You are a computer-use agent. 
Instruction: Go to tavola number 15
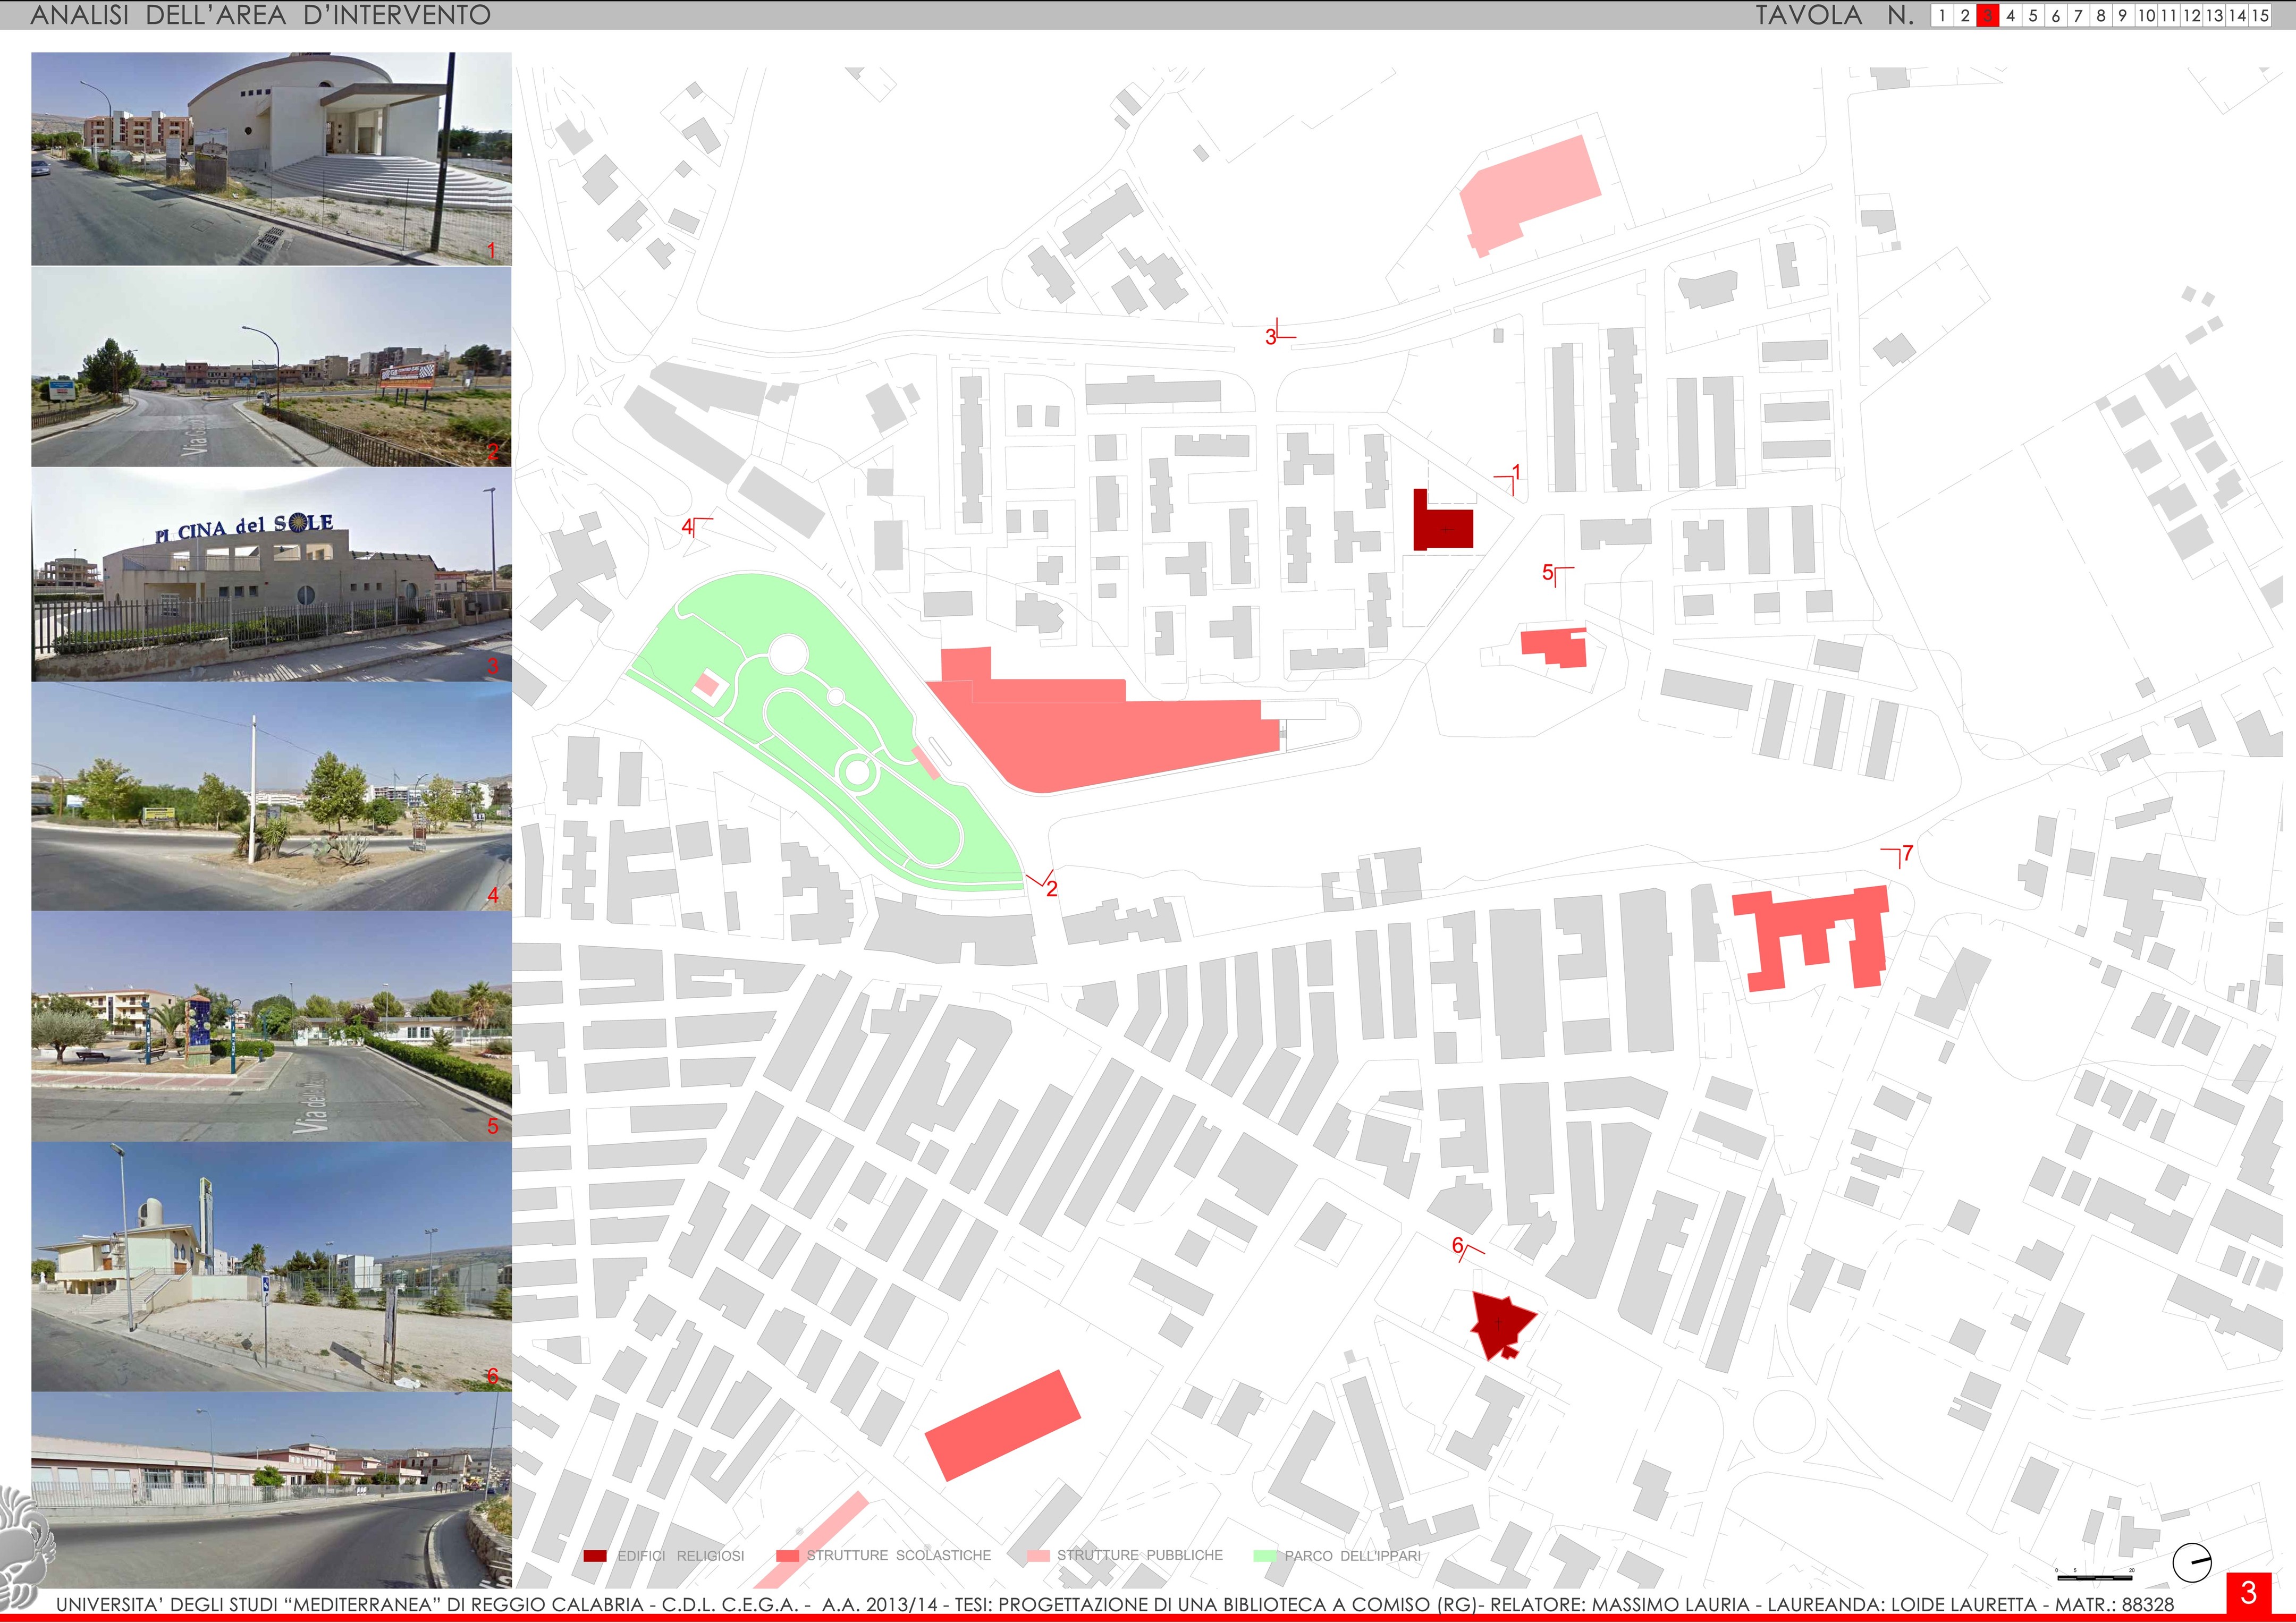(2259, 16)
